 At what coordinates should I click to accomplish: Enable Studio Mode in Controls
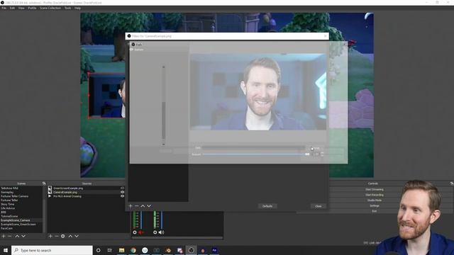[x=375, y=200]
